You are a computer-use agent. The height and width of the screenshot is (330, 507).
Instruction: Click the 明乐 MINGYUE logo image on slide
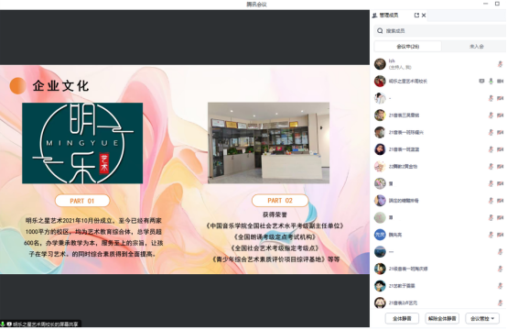(x=82, y=143)
